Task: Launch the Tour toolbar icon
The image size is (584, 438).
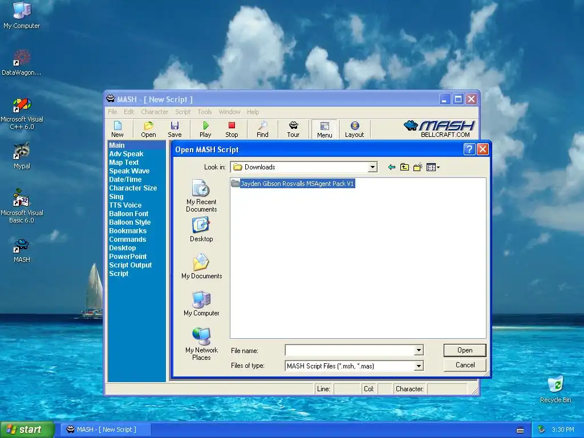Action: coord(293,129)
